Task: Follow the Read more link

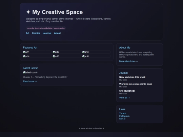Action: click(30, 82)
